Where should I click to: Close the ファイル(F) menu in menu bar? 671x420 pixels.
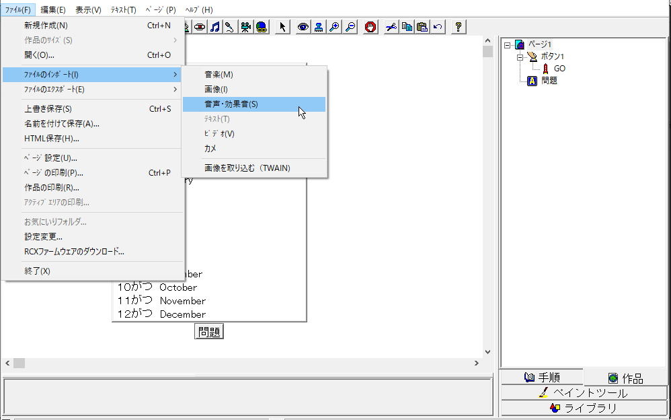tap(18, 10)
